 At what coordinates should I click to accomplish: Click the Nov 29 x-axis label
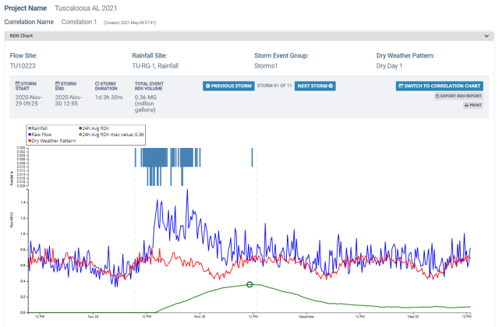[x=93, y=317]
